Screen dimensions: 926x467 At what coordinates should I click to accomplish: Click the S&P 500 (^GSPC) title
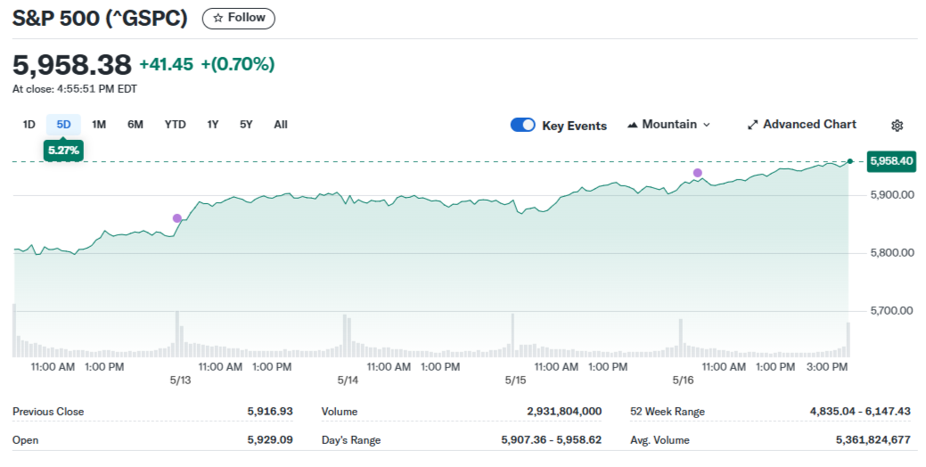(x=100, y=19)
